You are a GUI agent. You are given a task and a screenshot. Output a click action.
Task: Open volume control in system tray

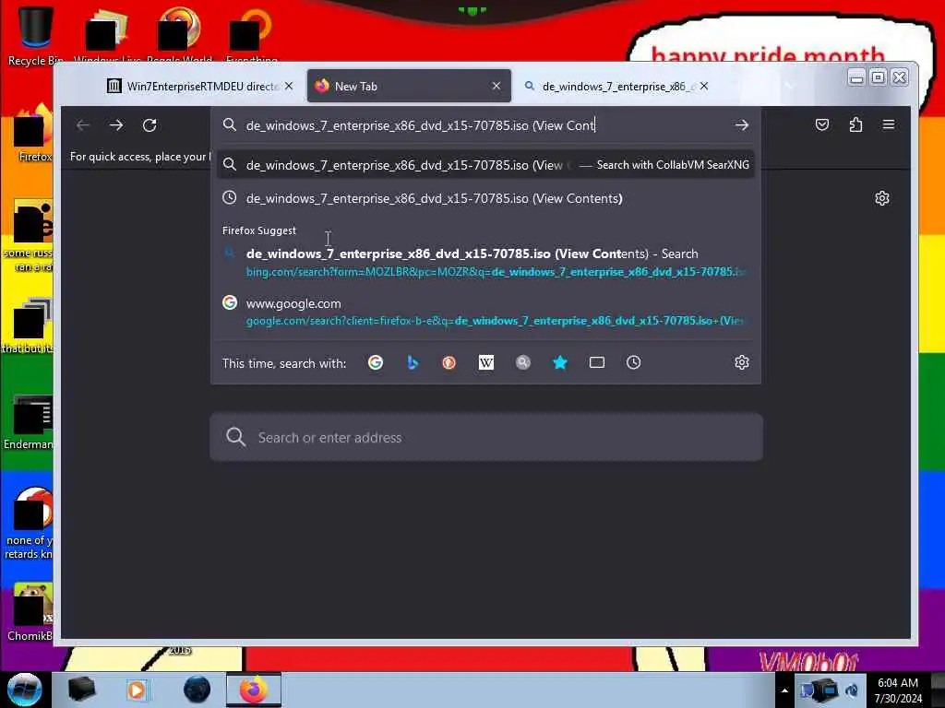852,690
